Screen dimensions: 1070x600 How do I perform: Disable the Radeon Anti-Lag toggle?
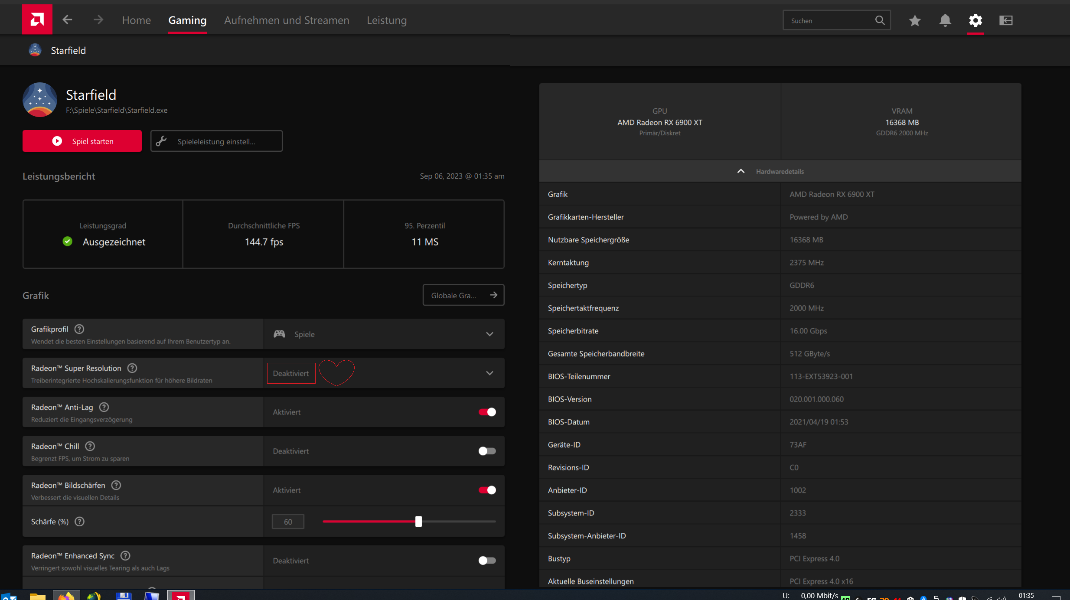[x=487, y=412]
